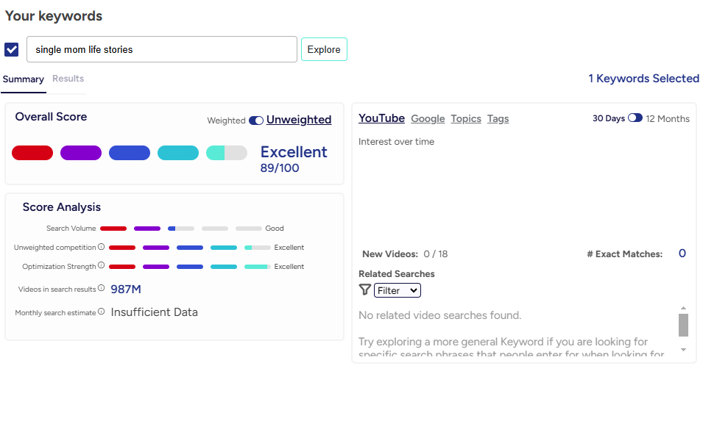Open the Google interest tab
The image size is (703, 424).
pos(428,118)
